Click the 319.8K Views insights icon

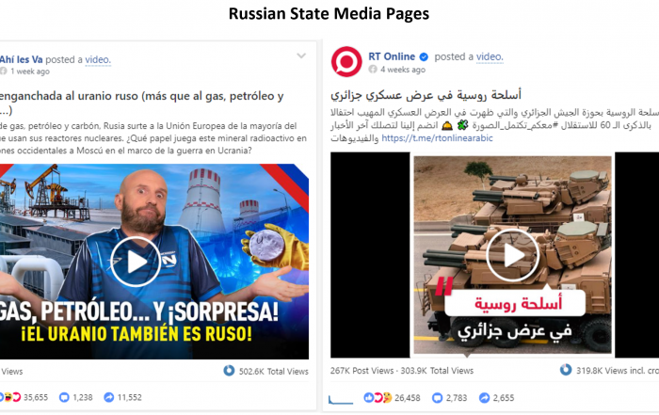(566, 370)
